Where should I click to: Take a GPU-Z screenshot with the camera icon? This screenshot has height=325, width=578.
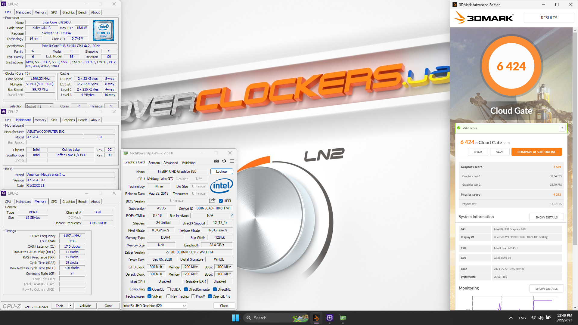tap(216, 161)
